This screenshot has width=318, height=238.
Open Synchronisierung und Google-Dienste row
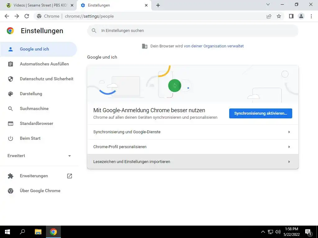click(193, 132)
